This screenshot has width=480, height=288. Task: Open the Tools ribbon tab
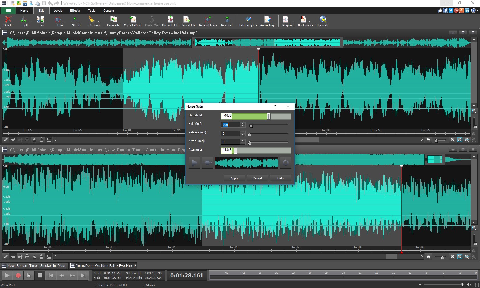click(x=91, y=10)
